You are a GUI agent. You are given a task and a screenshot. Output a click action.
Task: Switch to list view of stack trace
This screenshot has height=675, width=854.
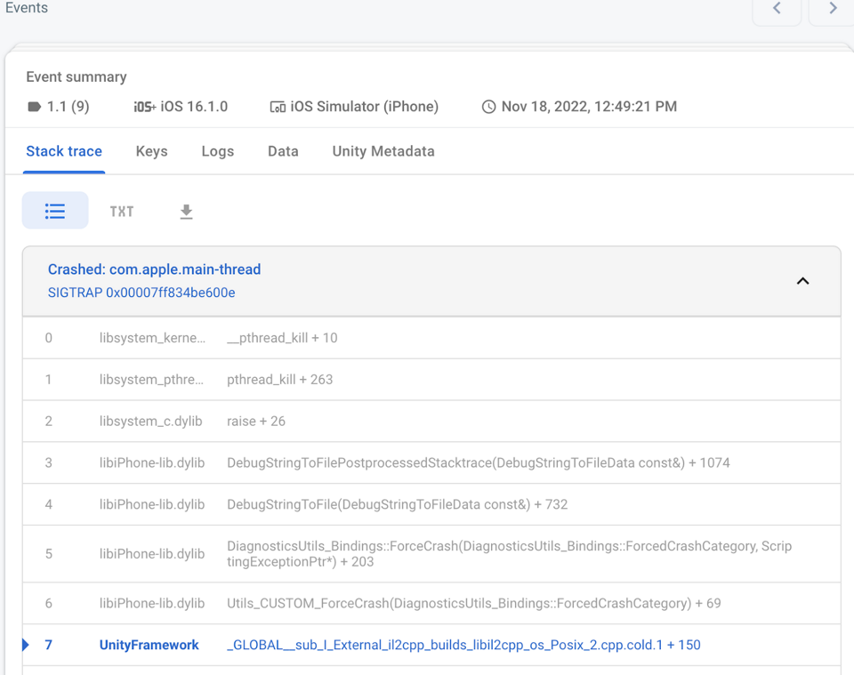[55, 211]
